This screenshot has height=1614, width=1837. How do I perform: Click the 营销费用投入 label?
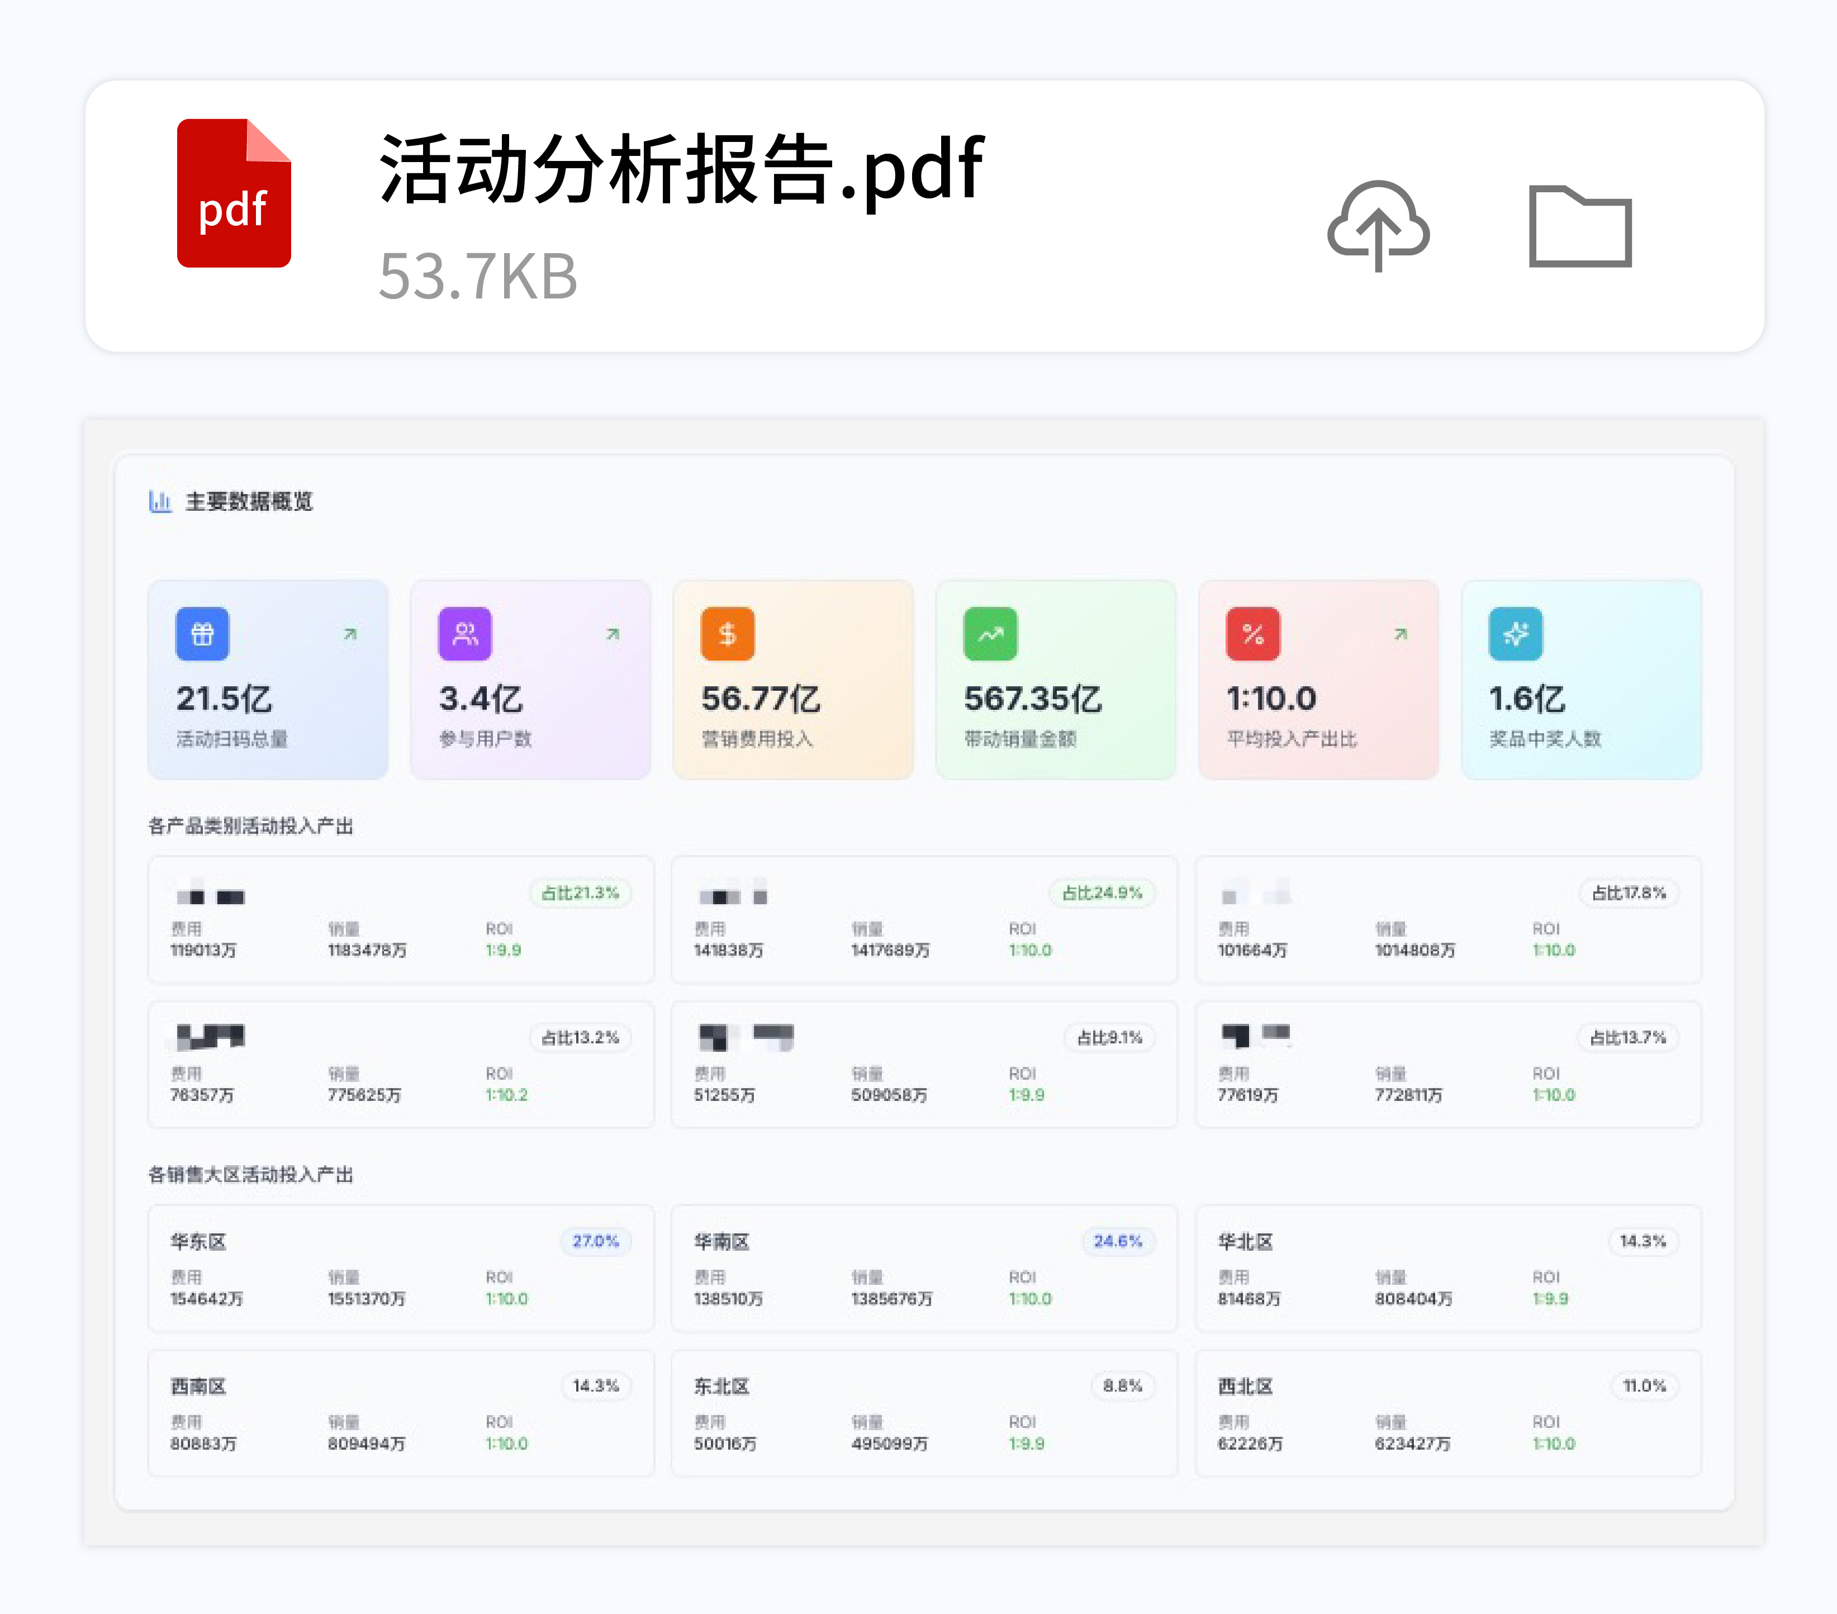click(x=757, y=739)
